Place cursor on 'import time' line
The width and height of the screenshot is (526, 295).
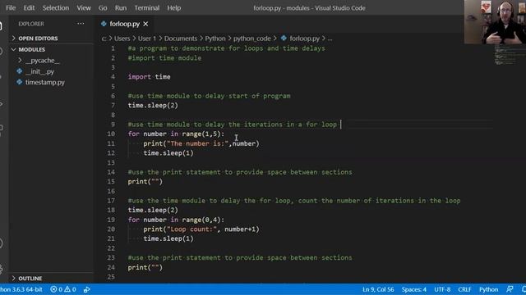point(149,77)
